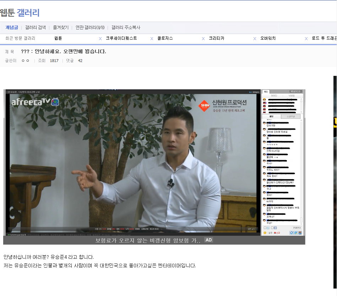
Task: Select the 채팅 tab in chat panel
Action: [271, 117]
